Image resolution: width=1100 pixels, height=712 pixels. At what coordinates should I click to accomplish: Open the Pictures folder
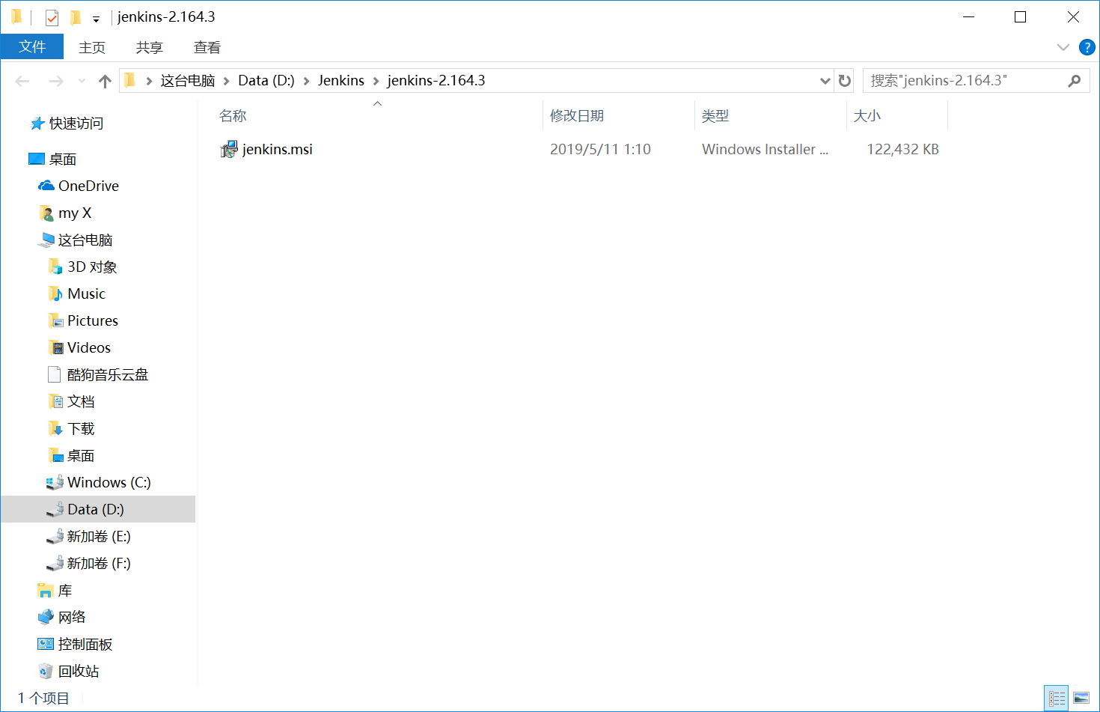[x=93, y=320]
